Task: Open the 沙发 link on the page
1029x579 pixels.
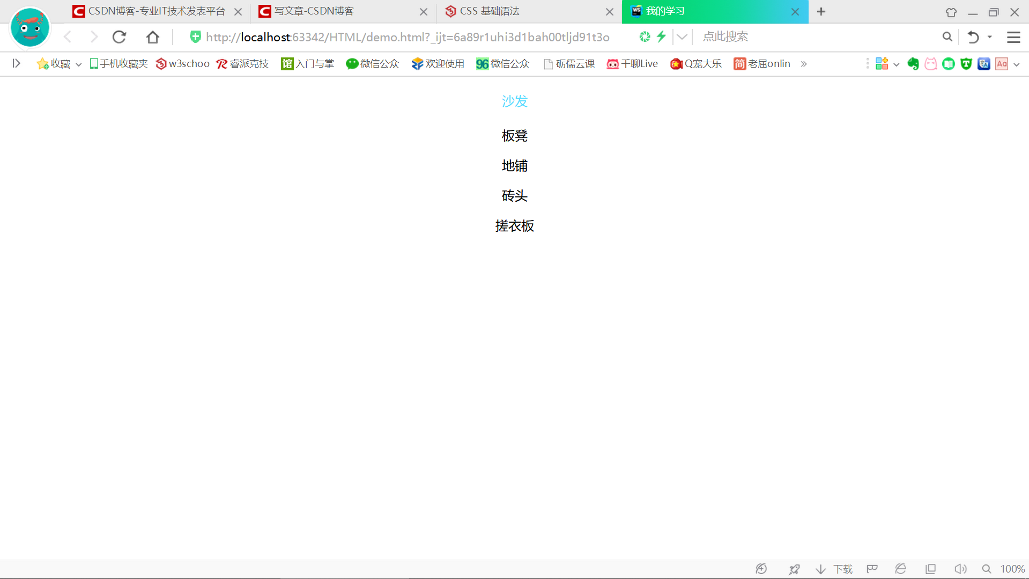Action: (514, 101)
